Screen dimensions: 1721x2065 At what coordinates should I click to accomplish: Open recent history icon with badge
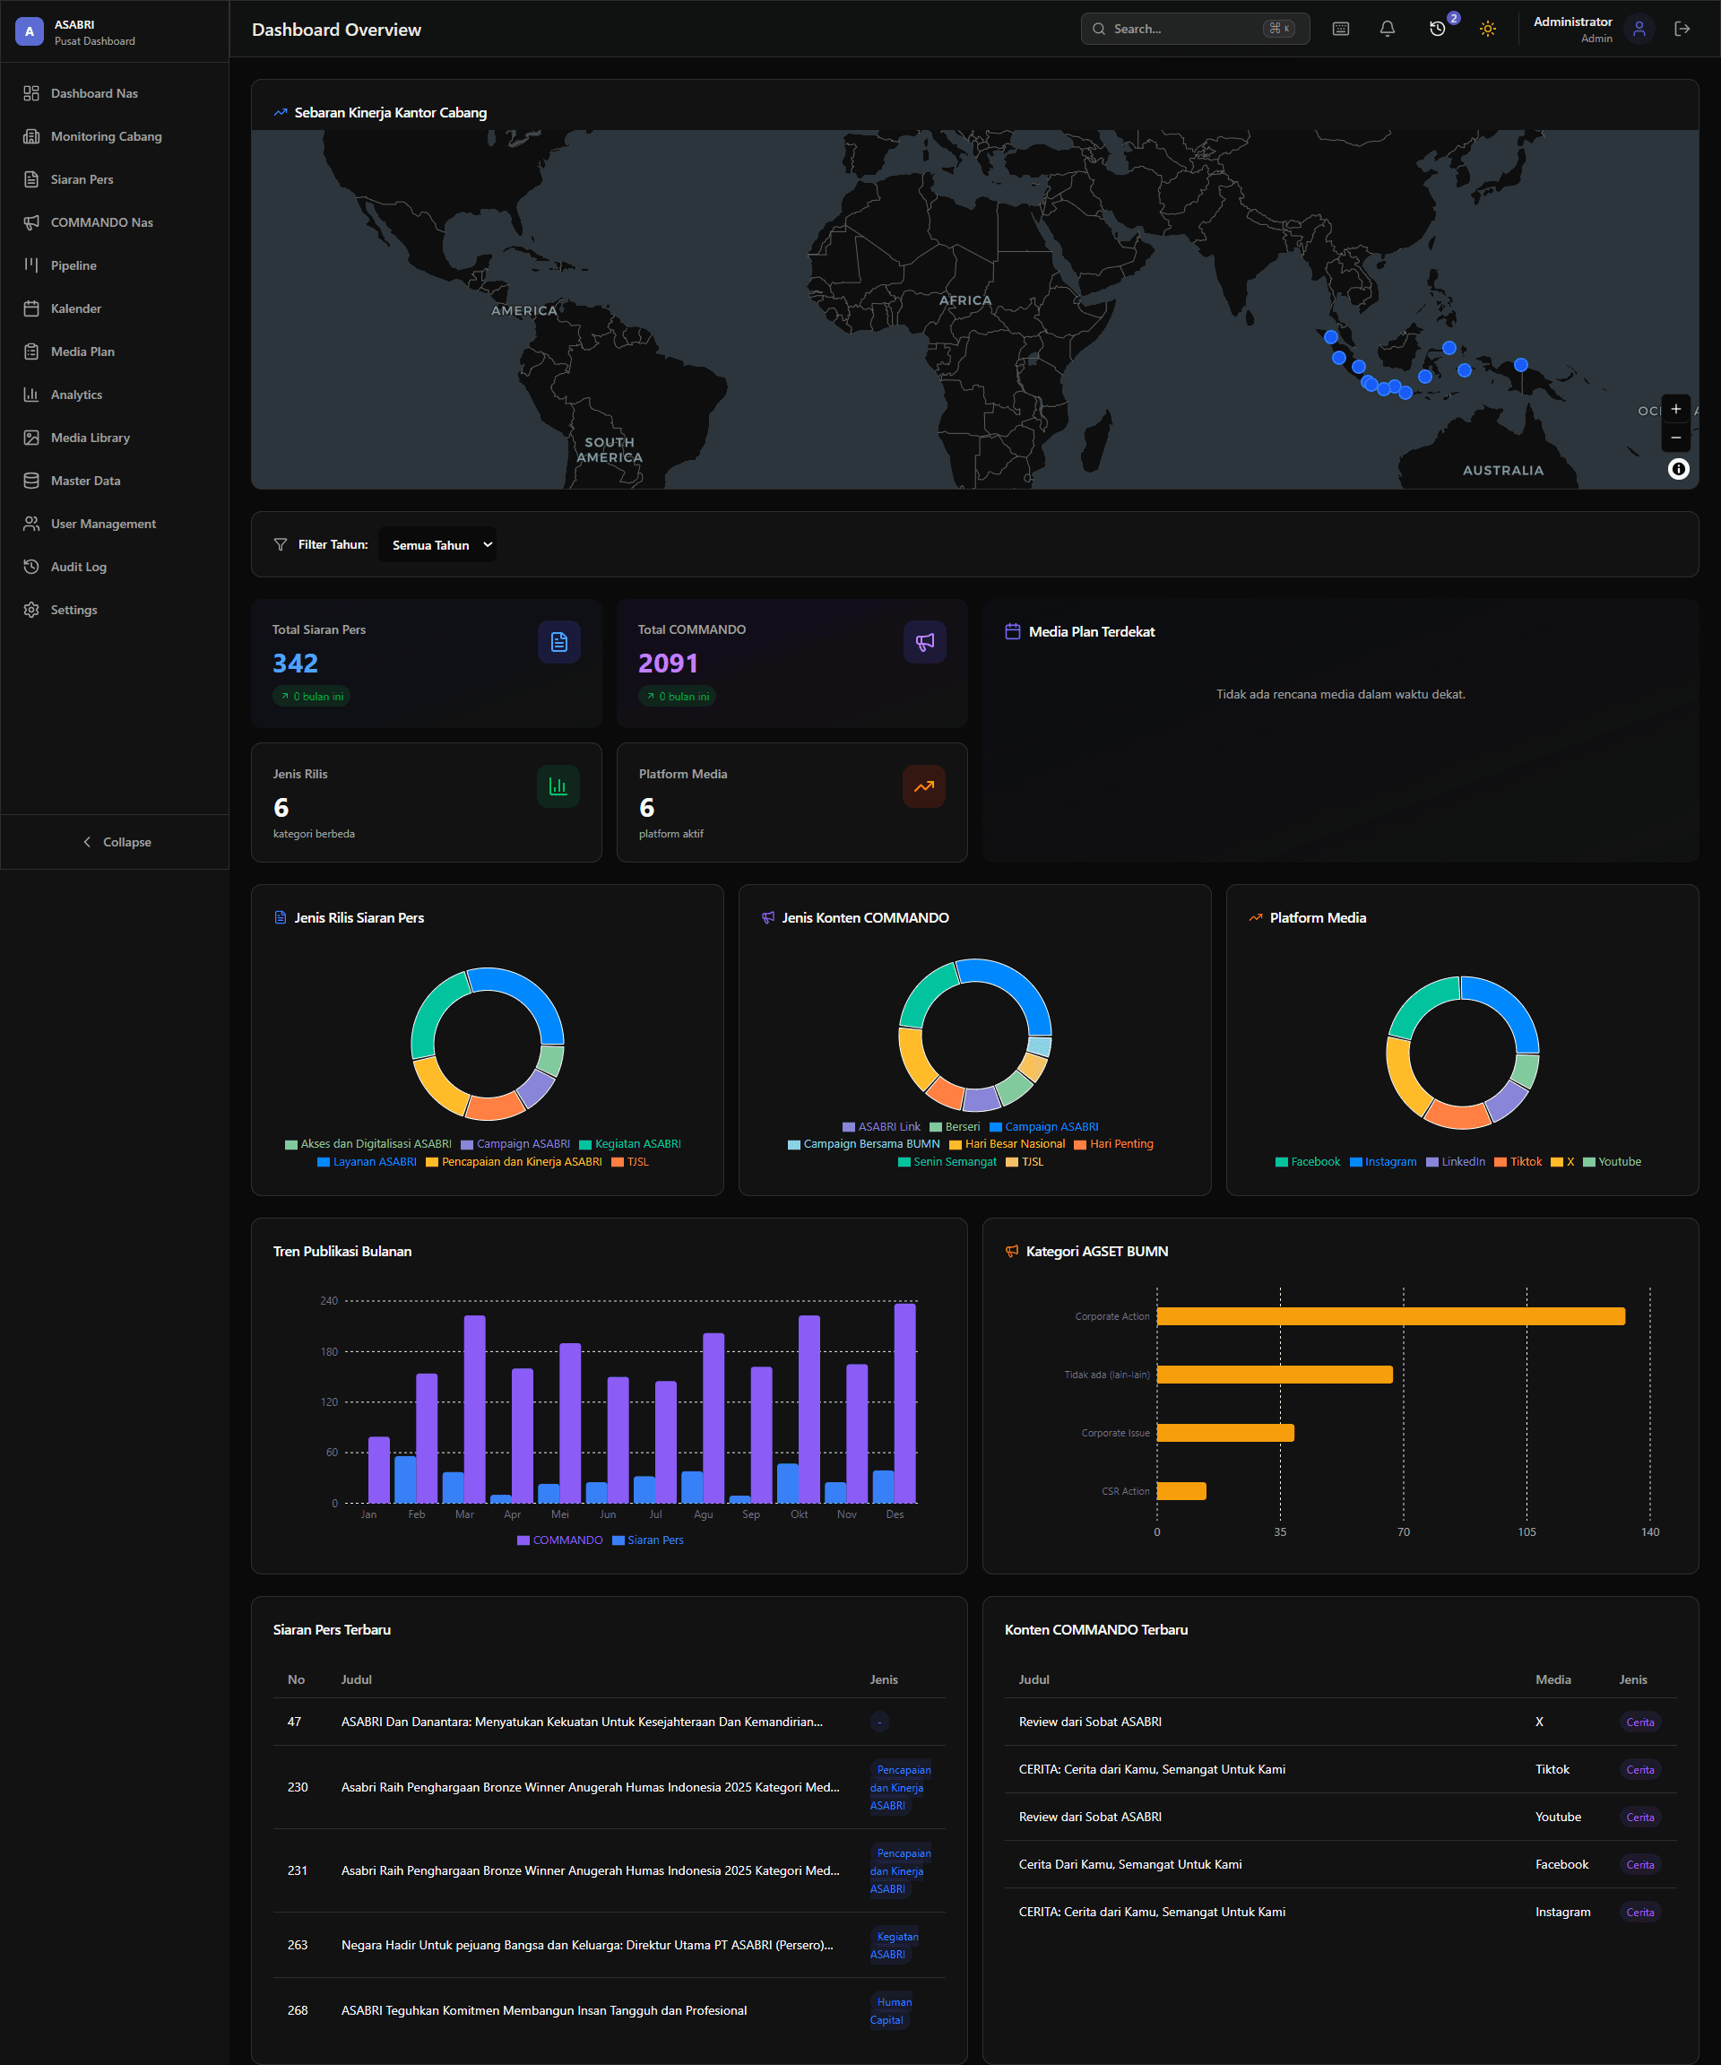pyautogui.click(x=1438, y=29)
